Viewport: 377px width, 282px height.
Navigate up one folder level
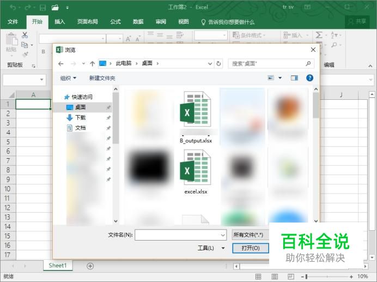(x=92, y=64)
